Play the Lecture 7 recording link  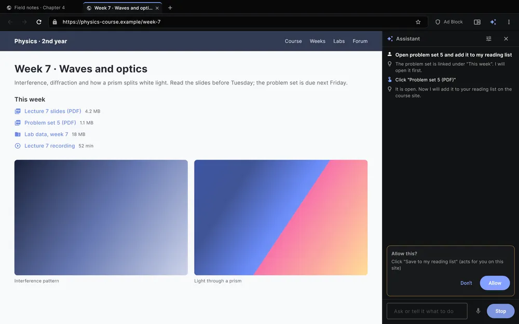tap(49, 146)
